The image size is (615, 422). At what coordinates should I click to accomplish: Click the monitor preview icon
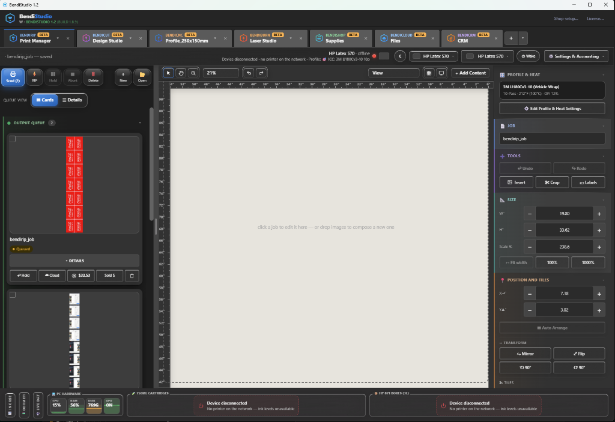pyautogui.click(x=441, y=73)
